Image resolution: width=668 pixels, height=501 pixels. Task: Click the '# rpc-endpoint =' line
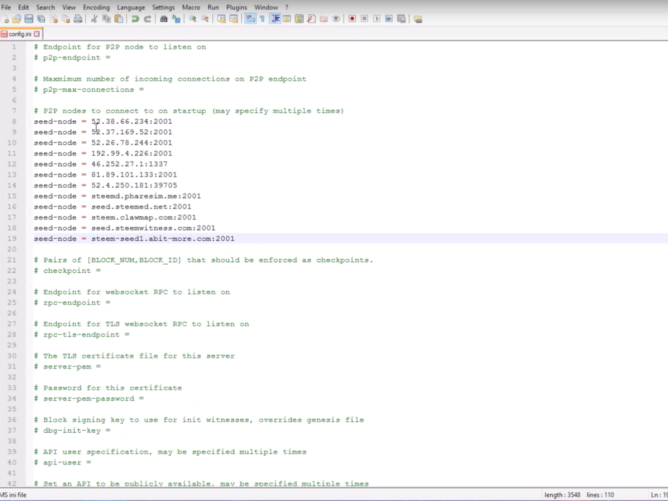[72, 303]
